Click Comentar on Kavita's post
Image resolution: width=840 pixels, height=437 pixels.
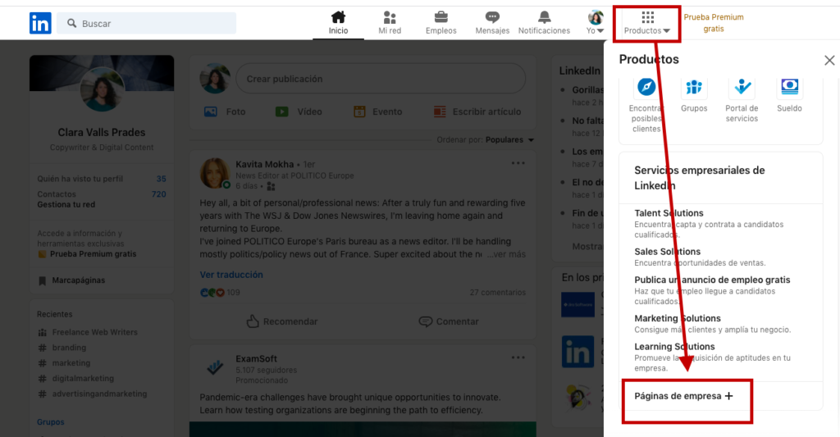click(449, 321)
